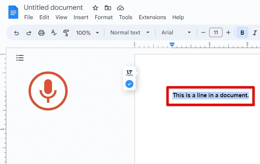Open the Arial font dropdown
260x164 pixels.
pos(176,32)
